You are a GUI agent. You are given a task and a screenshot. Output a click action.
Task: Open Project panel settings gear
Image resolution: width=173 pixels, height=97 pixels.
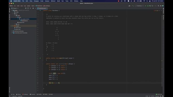click(x=33, y=8)
